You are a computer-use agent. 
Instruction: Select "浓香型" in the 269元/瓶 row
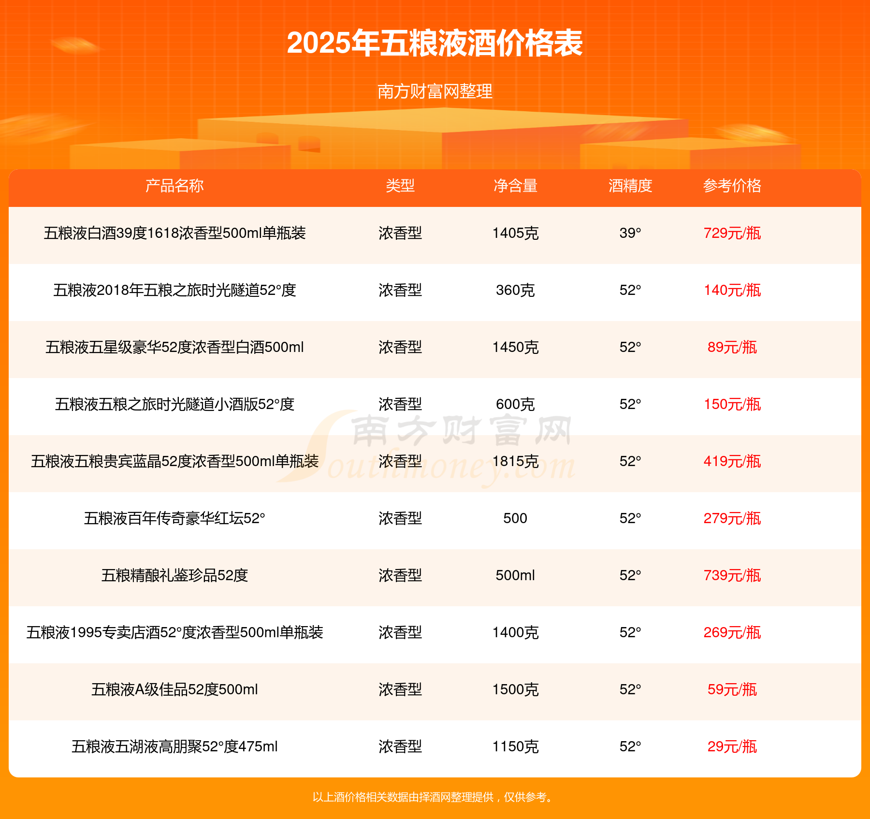[400, 632]
